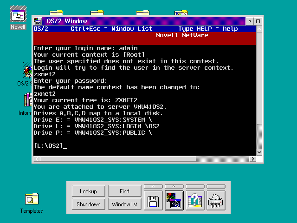Click the OS/2 window sessions icon in Launchpad
The image size is (297, 223).
(x=174, y=201)
